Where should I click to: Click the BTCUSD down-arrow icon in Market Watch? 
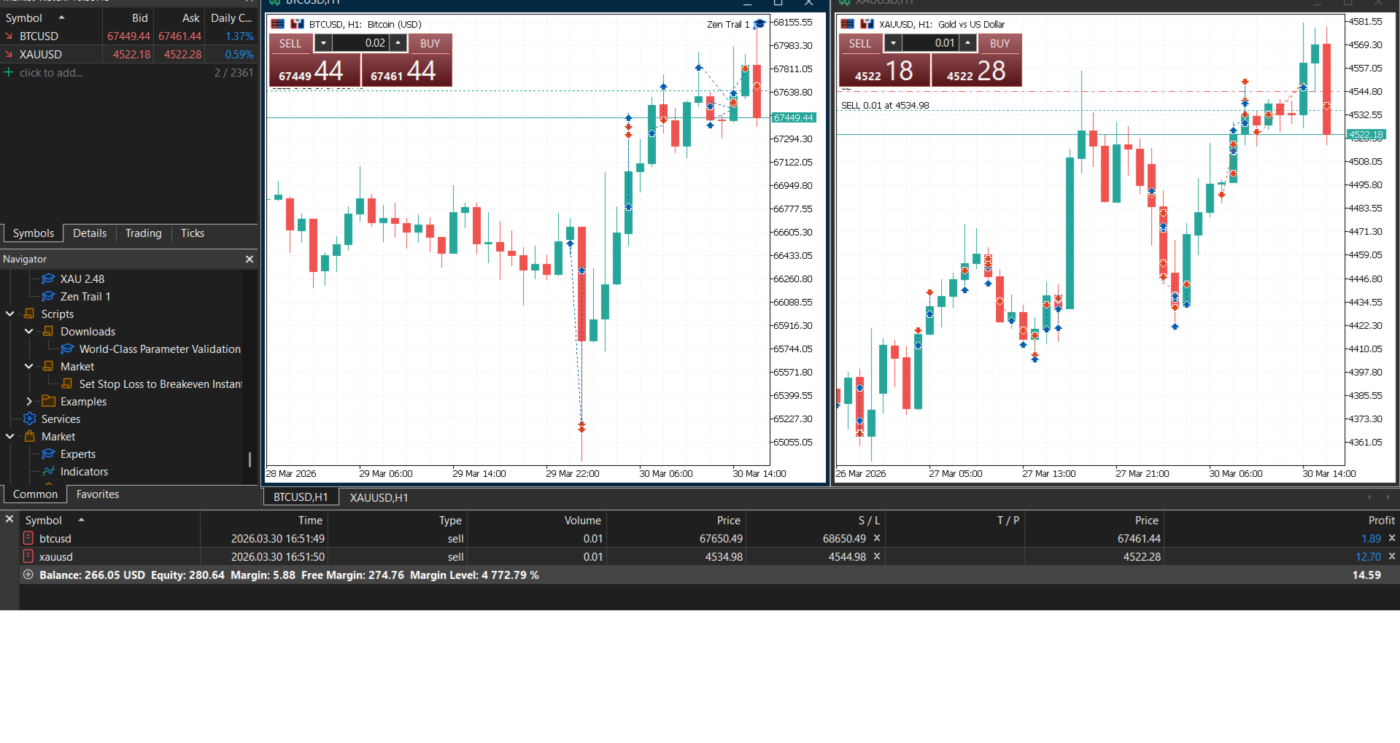click(x=9, y=36)
